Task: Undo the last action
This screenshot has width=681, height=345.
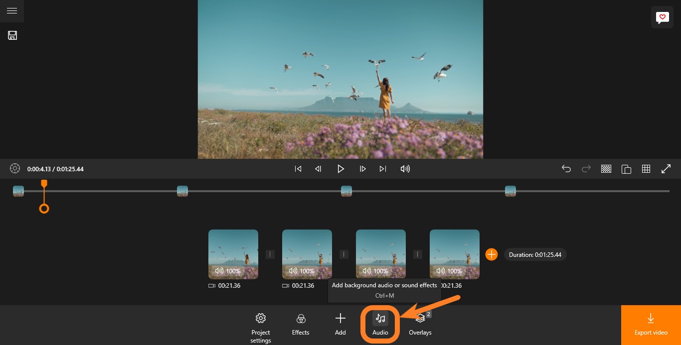Action: tap(566, 169)
